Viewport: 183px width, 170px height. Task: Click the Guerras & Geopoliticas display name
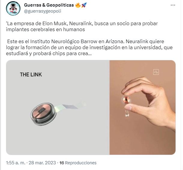49,5
